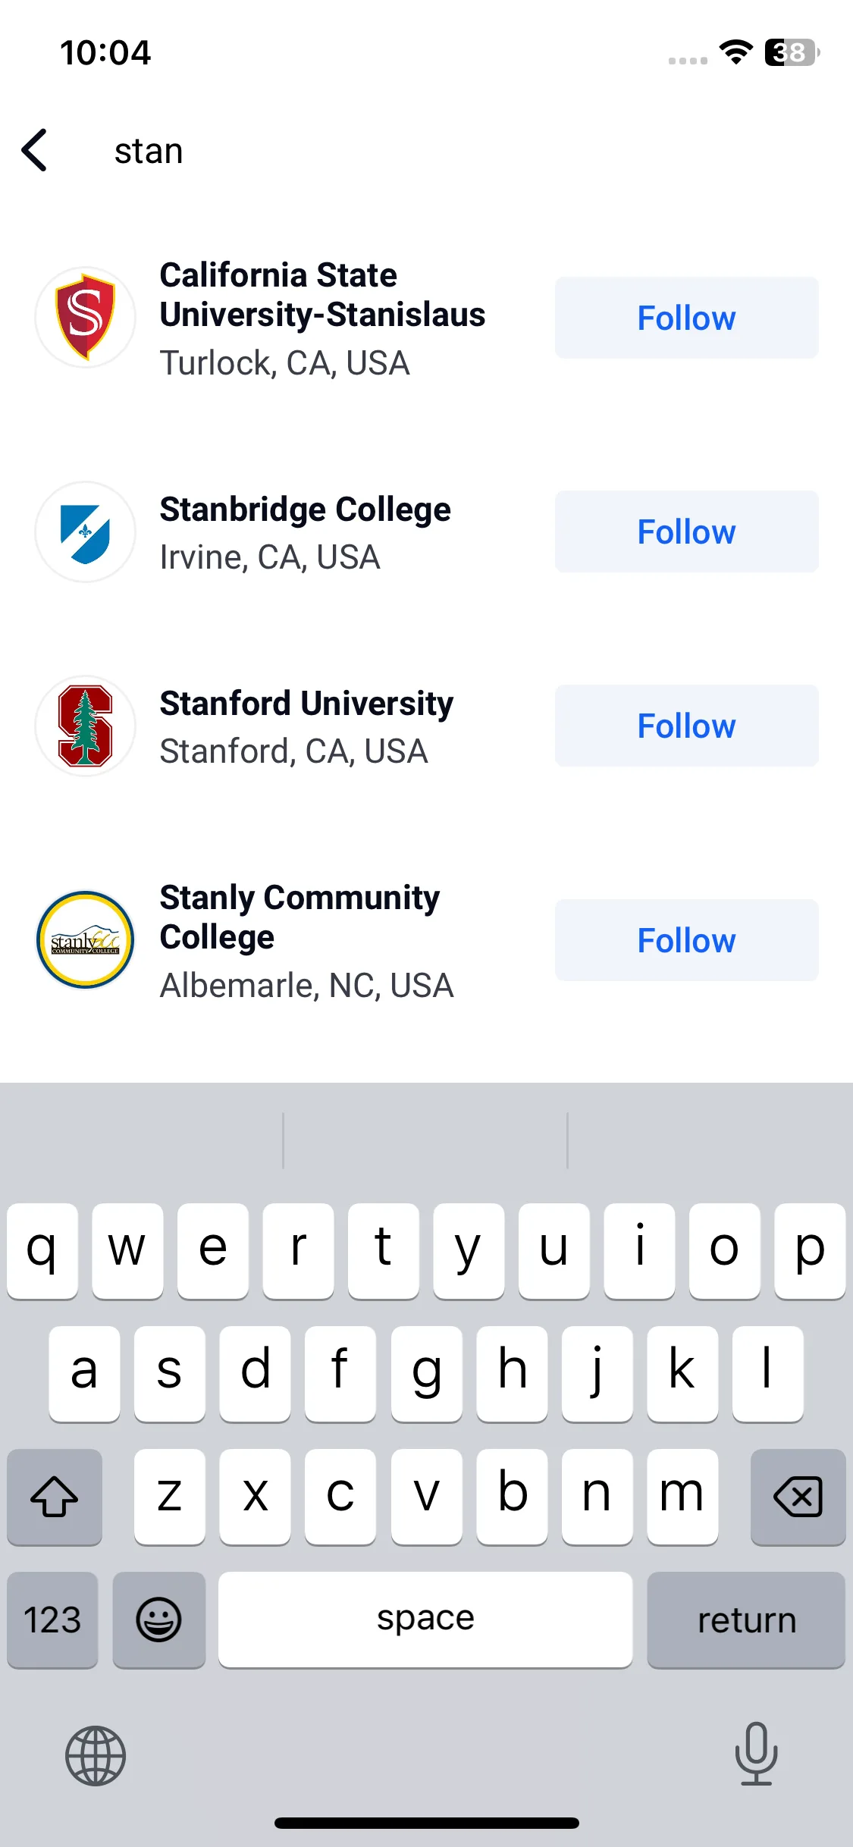Tap the Stanly Community College logo

click(x=86, y=940)
